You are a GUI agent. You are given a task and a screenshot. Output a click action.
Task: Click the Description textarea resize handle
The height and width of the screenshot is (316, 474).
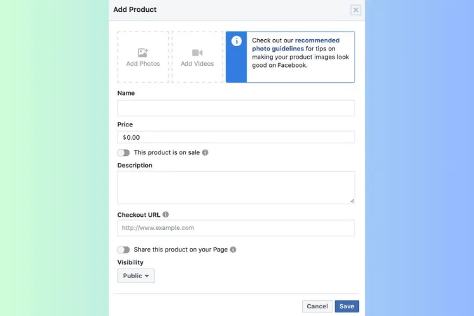click(352, 200)
